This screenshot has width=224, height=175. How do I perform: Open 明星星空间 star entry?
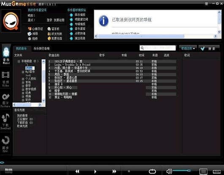tap(79, 19)
